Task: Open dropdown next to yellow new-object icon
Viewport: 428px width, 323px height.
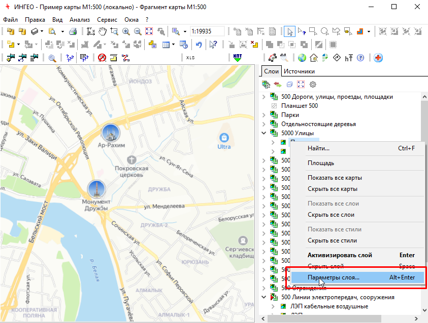Action: coord(19,45)
